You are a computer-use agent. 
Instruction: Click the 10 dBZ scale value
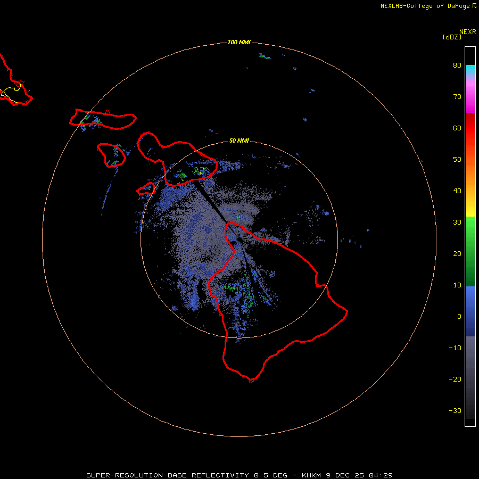[x=457, y=285]
